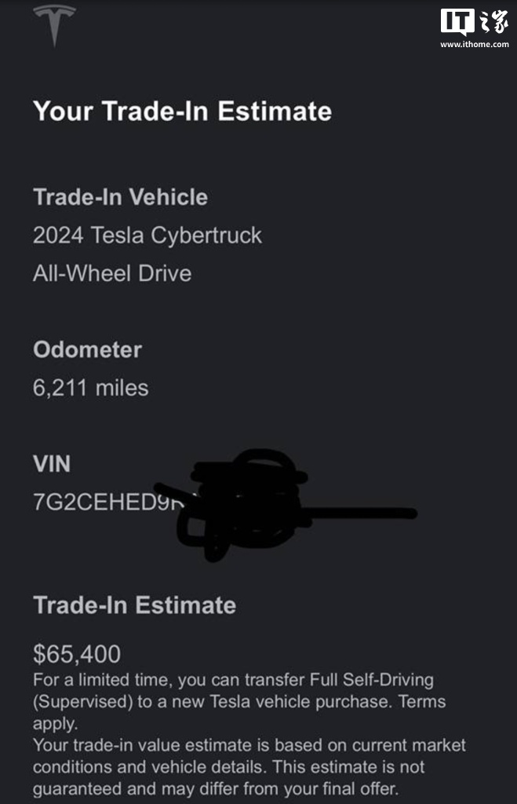Click the "VIN" label
This screenshot has width=517, height=804.
coord(52,464)
